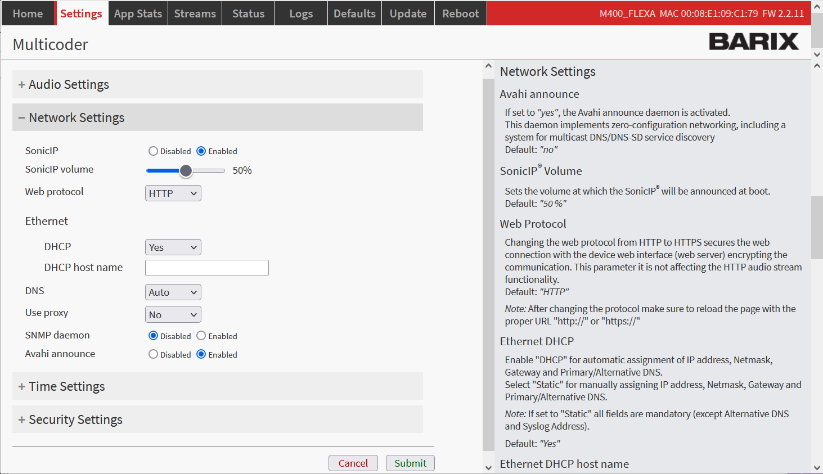The height and width of the screenshot is (474, 823).
Task: Open the DHCP dropdown
Action: 173,247
